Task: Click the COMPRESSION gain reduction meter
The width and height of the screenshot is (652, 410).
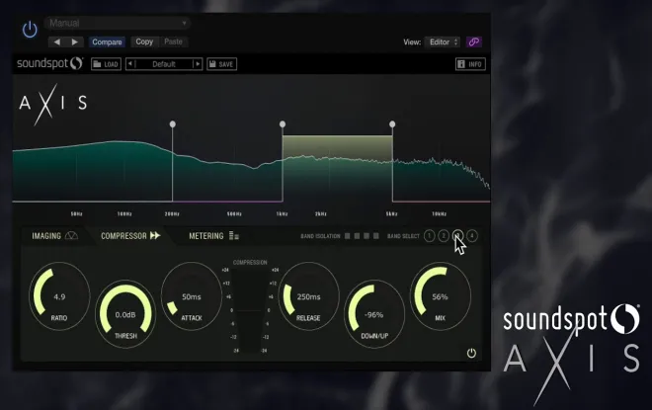Action: click(x=250, y=310)
